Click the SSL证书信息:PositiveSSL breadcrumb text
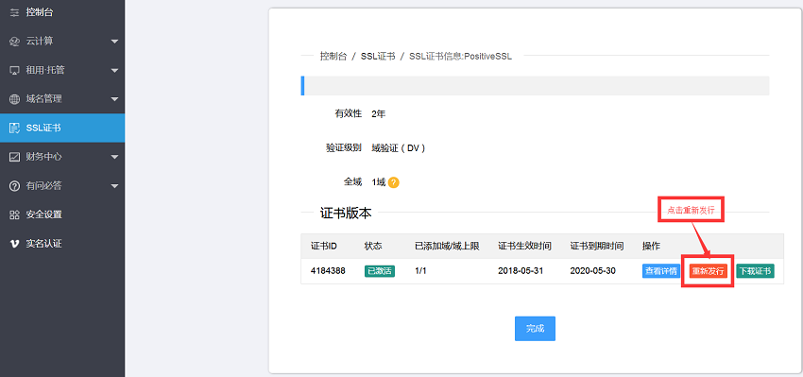 (460, 57)
